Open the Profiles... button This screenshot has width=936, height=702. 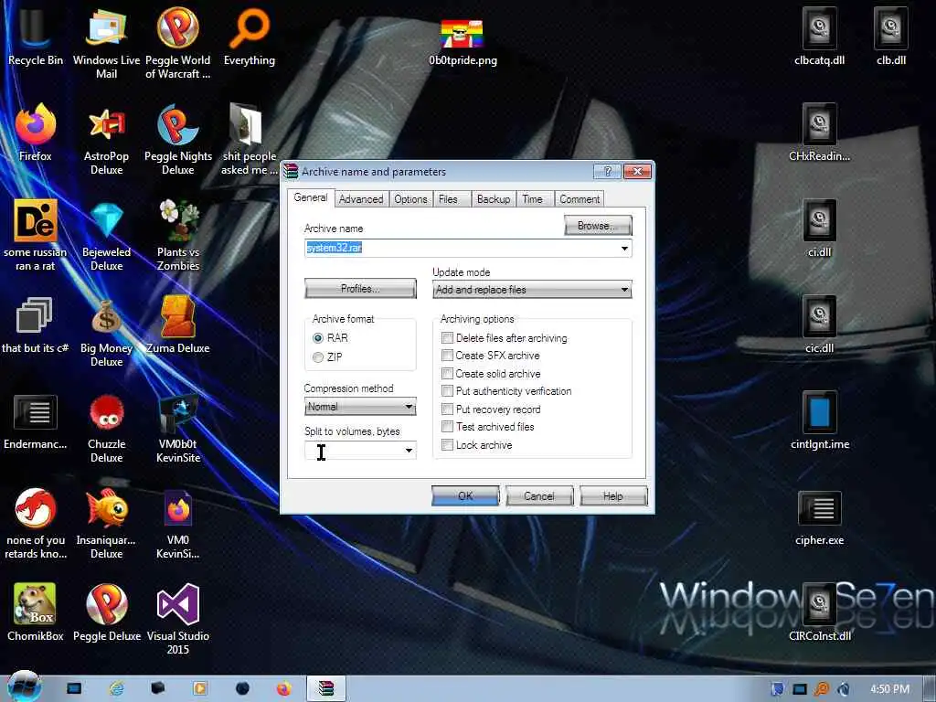[x=360, y=289]
